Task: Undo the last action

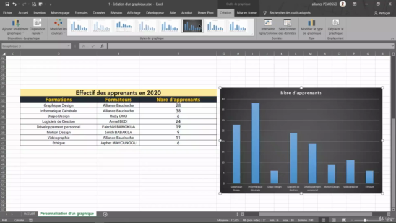Action: (14, 4)
